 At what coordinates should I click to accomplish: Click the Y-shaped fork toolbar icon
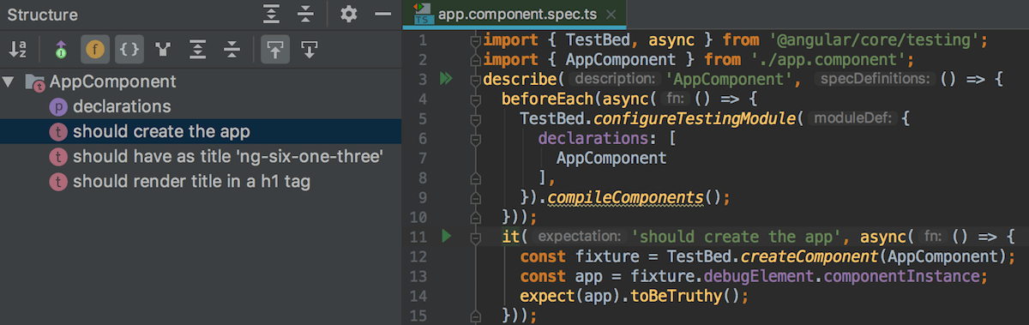coord(163,50)
